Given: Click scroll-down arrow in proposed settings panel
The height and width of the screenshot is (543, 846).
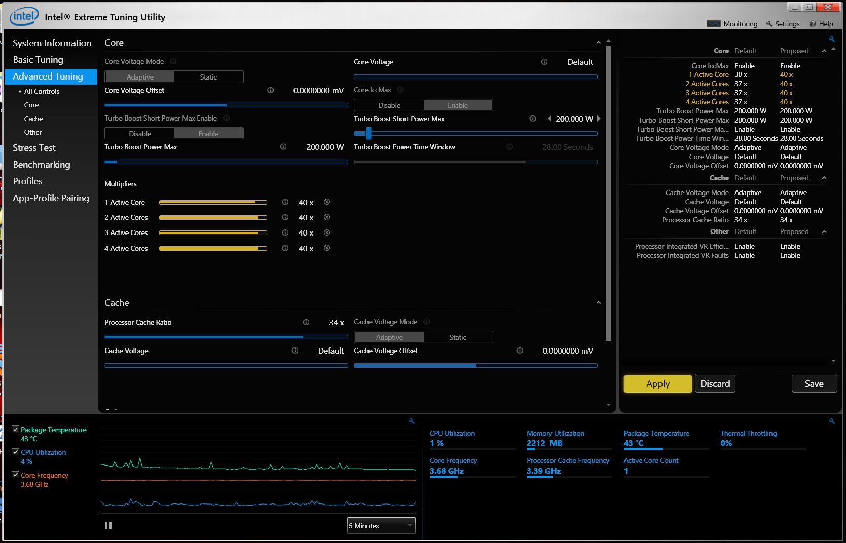Looking at the screenshot, I should (834, 361).
